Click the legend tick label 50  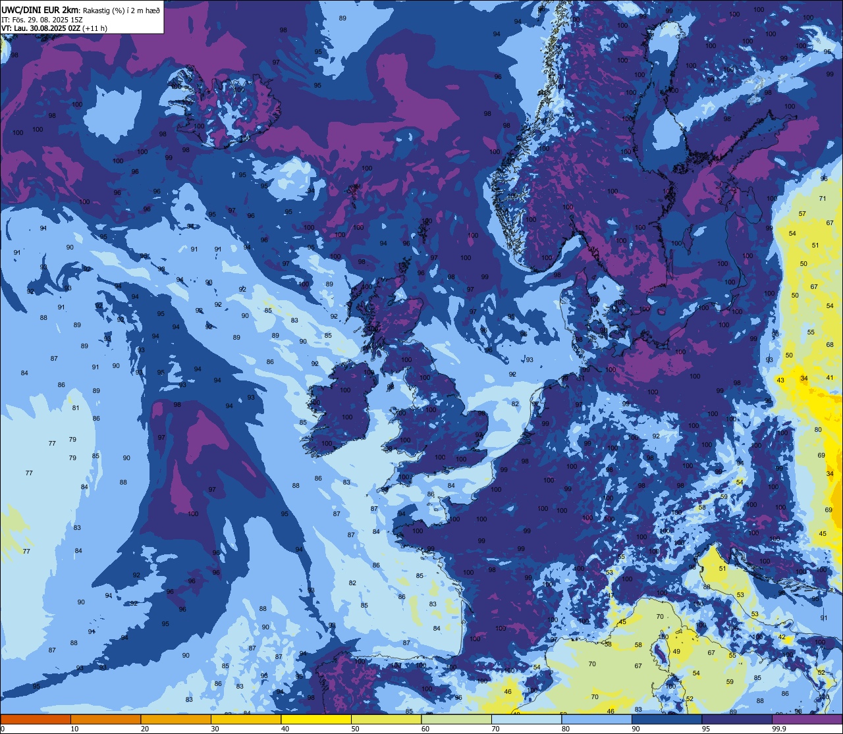355,729
